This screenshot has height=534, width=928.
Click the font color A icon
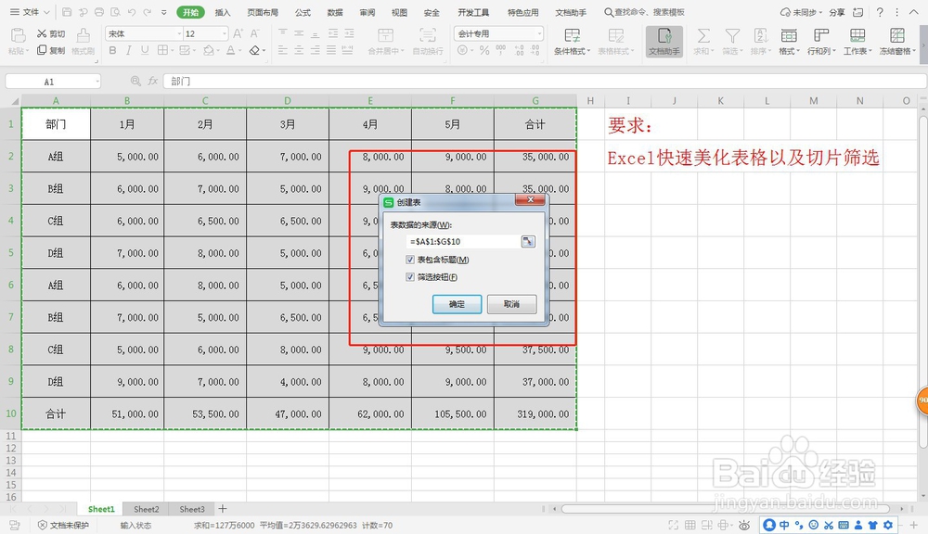(230, 51)
